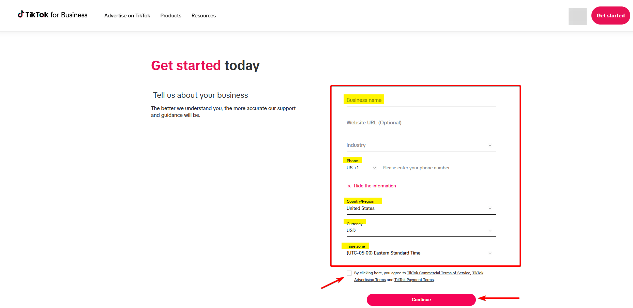Open the Currency dropdown showing USD

[x=490, y=230]
